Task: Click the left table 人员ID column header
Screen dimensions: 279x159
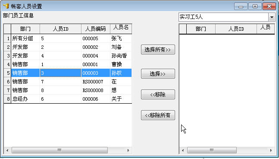Action: [x=60, y=29]
